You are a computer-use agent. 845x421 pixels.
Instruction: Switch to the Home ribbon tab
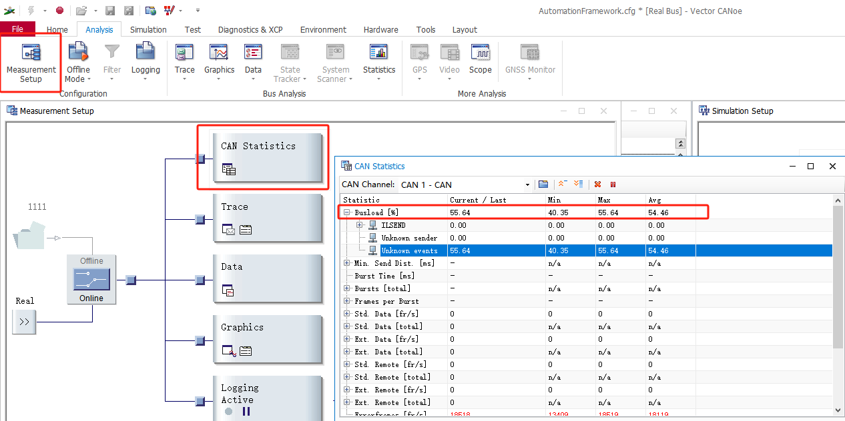[57, 29]
